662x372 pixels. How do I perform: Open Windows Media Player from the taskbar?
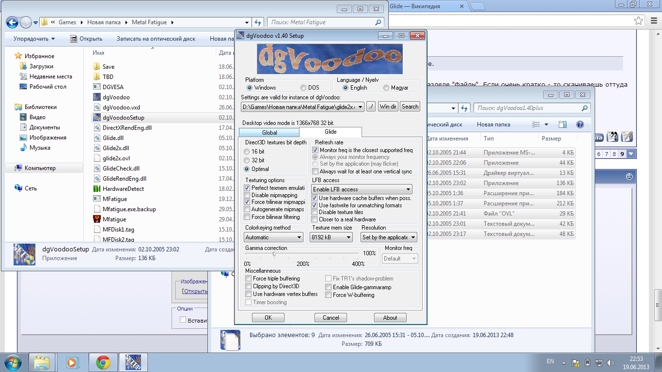[72, 362]
